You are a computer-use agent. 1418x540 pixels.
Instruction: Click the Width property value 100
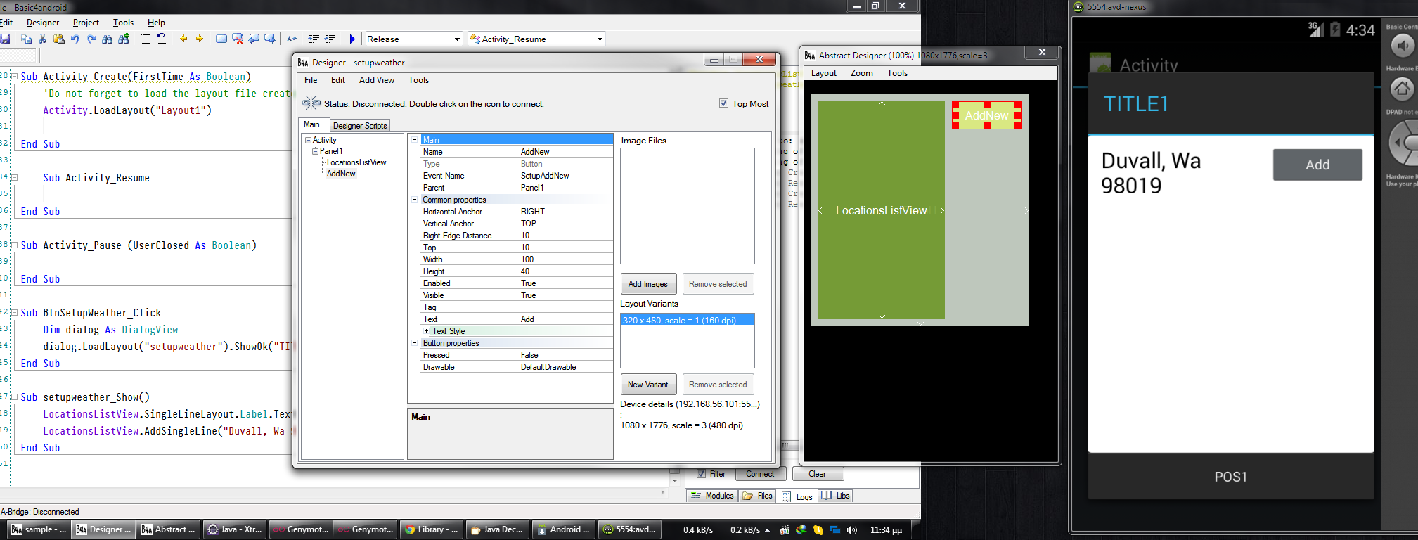(565, 259)
